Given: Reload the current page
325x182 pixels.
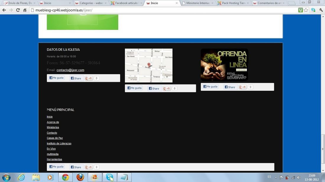Looking at the screenshot, I should [18, 10].
